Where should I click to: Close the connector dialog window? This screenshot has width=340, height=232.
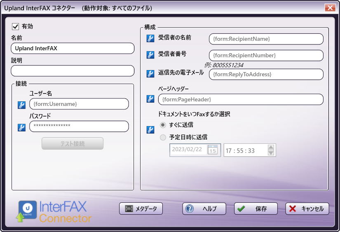330,8
